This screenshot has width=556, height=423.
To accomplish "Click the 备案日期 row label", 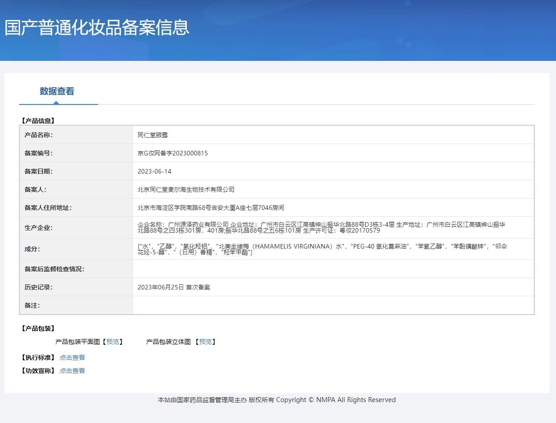I will pyautogui.click(x=39, y=171).
